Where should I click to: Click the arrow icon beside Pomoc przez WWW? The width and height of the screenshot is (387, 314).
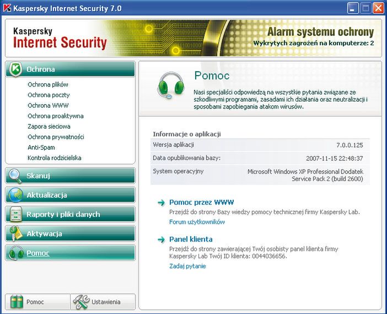[x=162, y=203]
